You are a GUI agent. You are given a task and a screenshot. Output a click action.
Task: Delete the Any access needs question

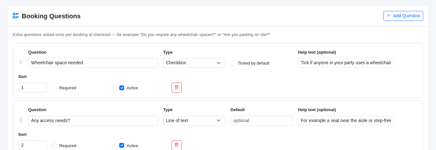[177, 145]
